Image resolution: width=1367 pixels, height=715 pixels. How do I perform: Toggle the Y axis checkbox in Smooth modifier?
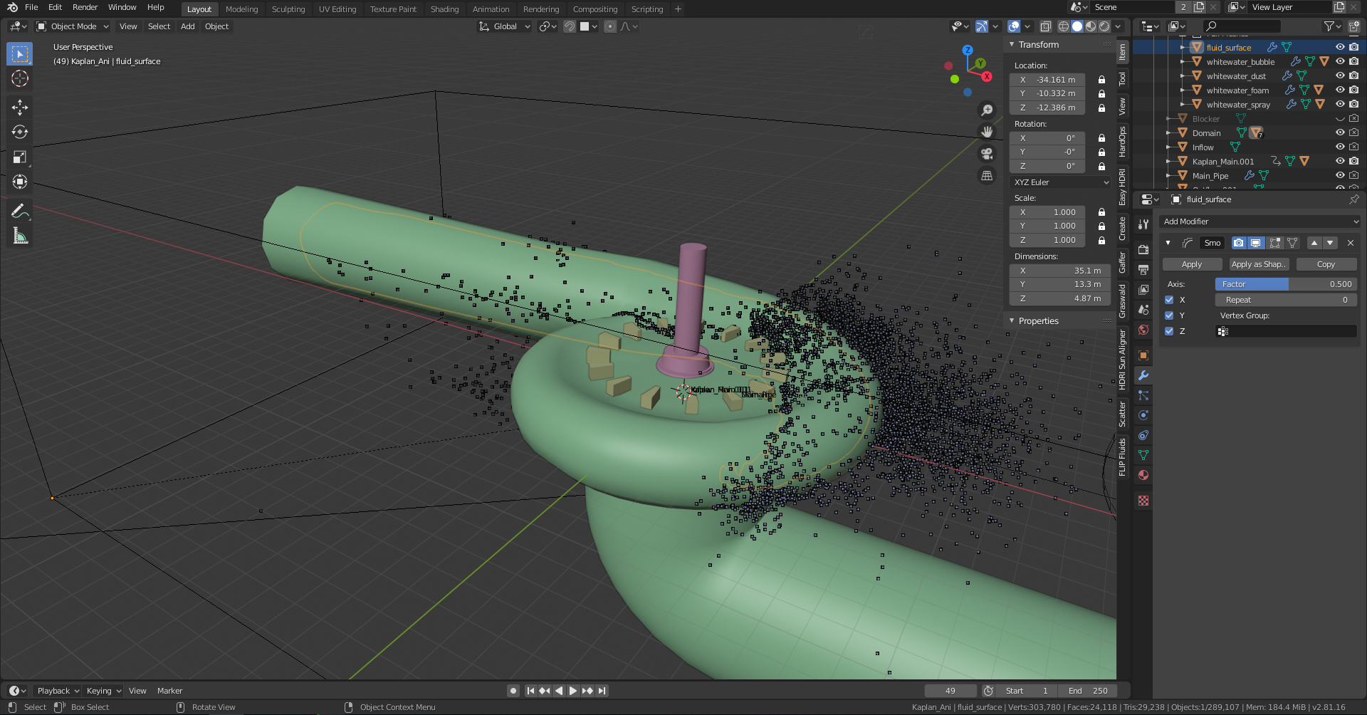tap(1169, 315)
